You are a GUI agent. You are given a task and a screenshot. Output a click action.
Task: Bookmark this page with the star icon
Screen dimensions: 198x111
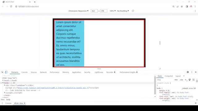[x=182, y=6]
